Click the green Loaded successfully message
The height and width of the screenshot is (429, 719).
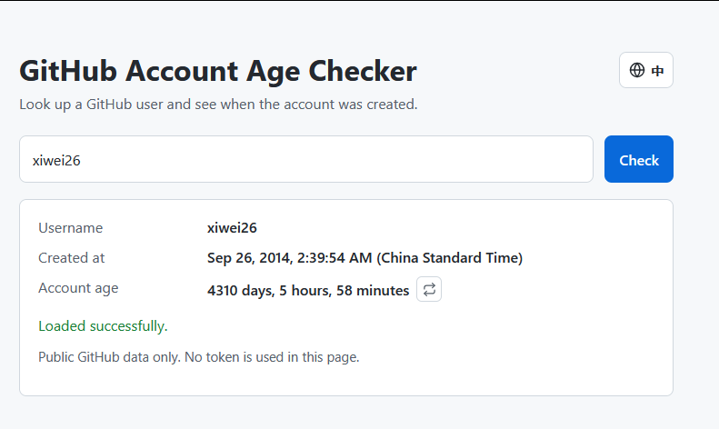[x=104, y=326]
